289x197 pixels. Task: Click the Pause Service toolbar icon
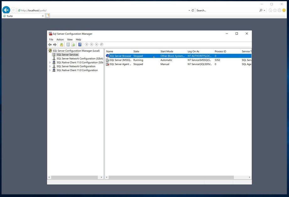(92, 44)
